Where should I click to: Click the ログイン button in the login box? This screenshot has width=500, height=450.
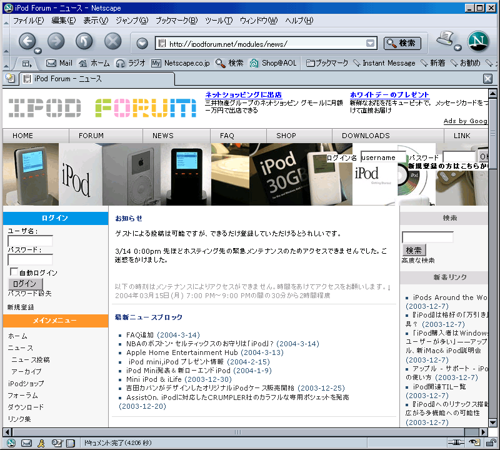(25, 284)
